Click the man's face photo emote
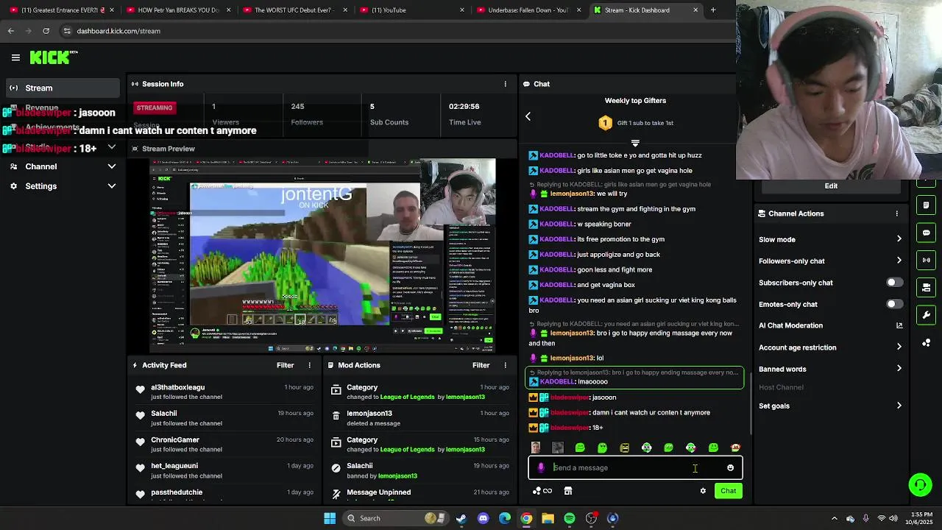Viewport: 942px width, 530px height. point(536,448)
